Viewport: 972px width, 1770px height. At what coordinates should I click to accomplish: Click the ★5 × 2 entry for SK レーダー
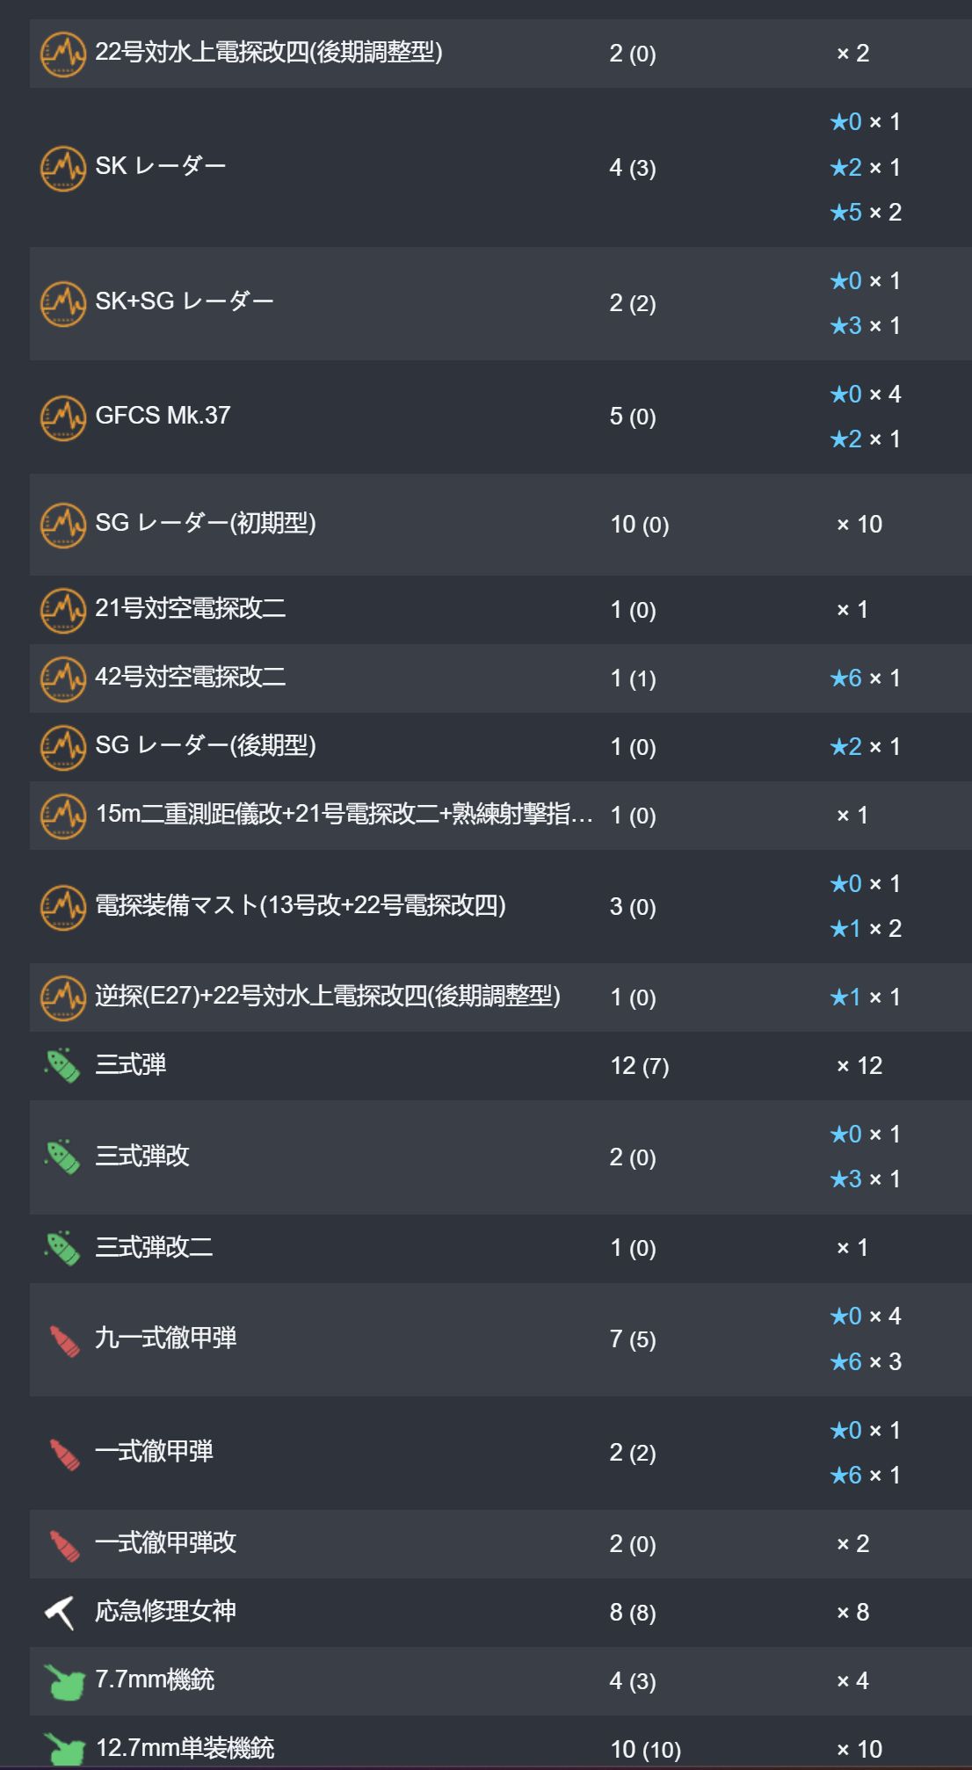coord(866,213)
